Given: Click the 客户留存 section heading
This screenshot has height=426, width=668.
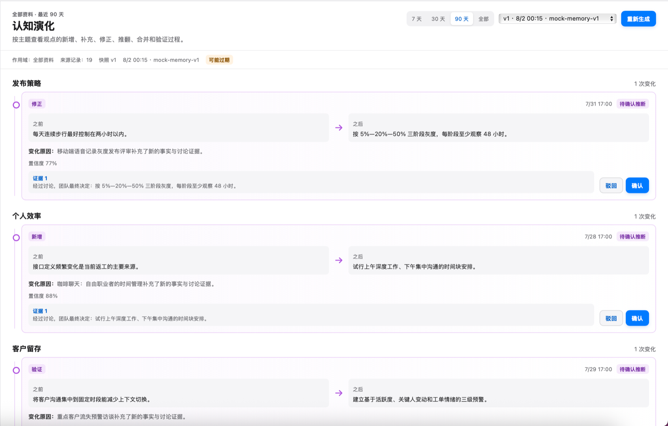Looking at the screenshot, I should (x=27, y=348).
